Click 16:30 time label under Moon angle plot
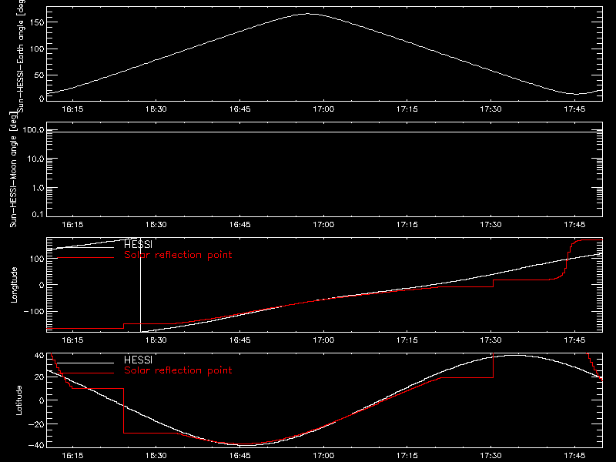 click(x=156, y=225)
